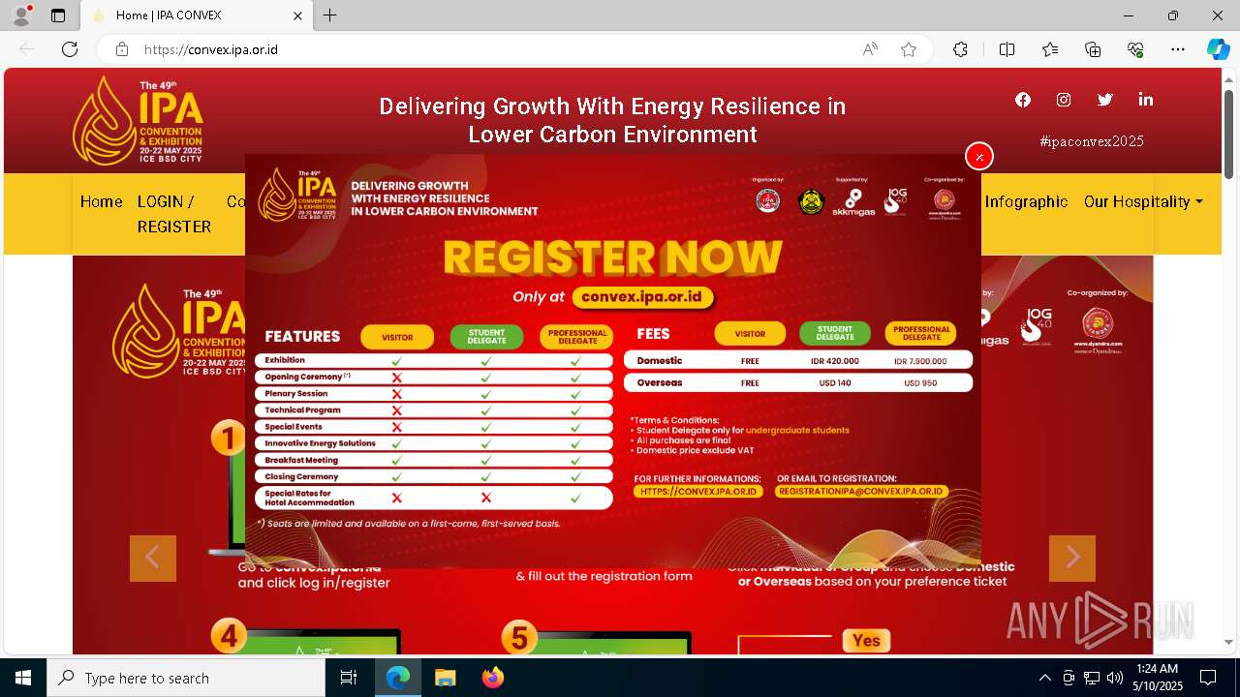Click #ipaconvex2025 hashtag text
Image resolution: width=1240 pixels, height=697 pixels.
1092,141
